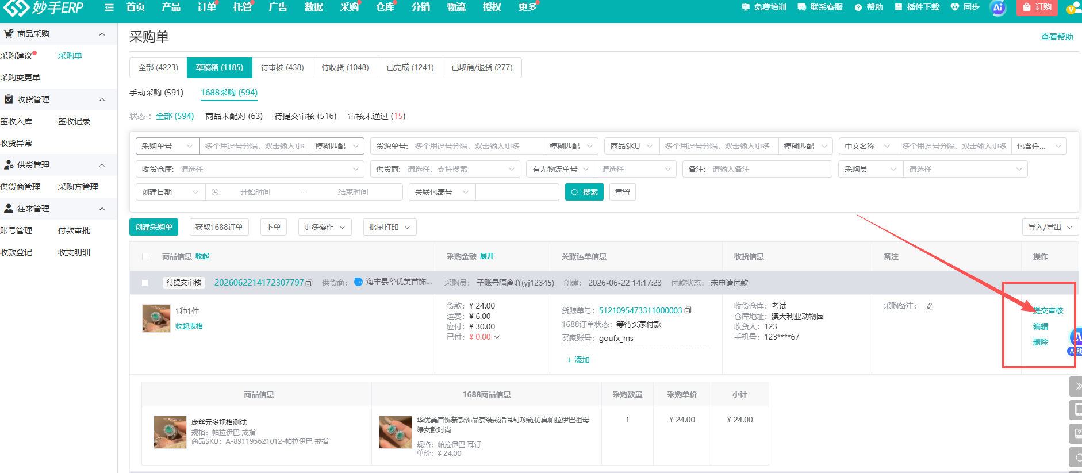Filter by 待提交审核 (516) status
1082x473 pixels.
(305, 116)
